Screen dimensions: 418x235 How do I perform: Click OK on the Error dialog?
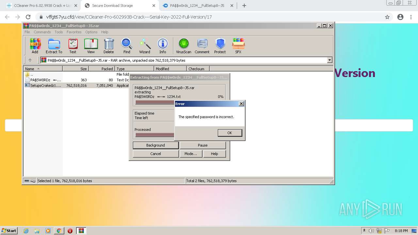pos(230,133)
